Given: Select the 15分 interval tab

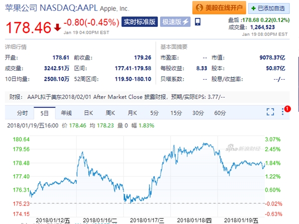Looking at the screenshot, I should click(x=176, y=113).
